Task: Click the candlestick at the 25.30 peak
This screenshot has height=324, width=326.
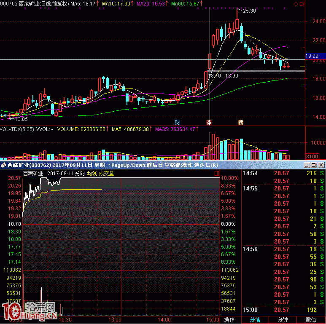Action: click(237, 20)
